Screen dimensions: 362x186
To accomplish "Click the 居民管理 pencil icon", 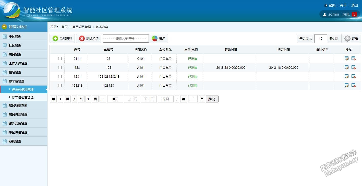I will point(5,54).
